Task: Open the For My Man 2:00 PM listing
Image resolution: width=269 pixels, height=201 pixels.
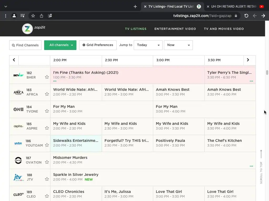Action: [x=102, y=109]
